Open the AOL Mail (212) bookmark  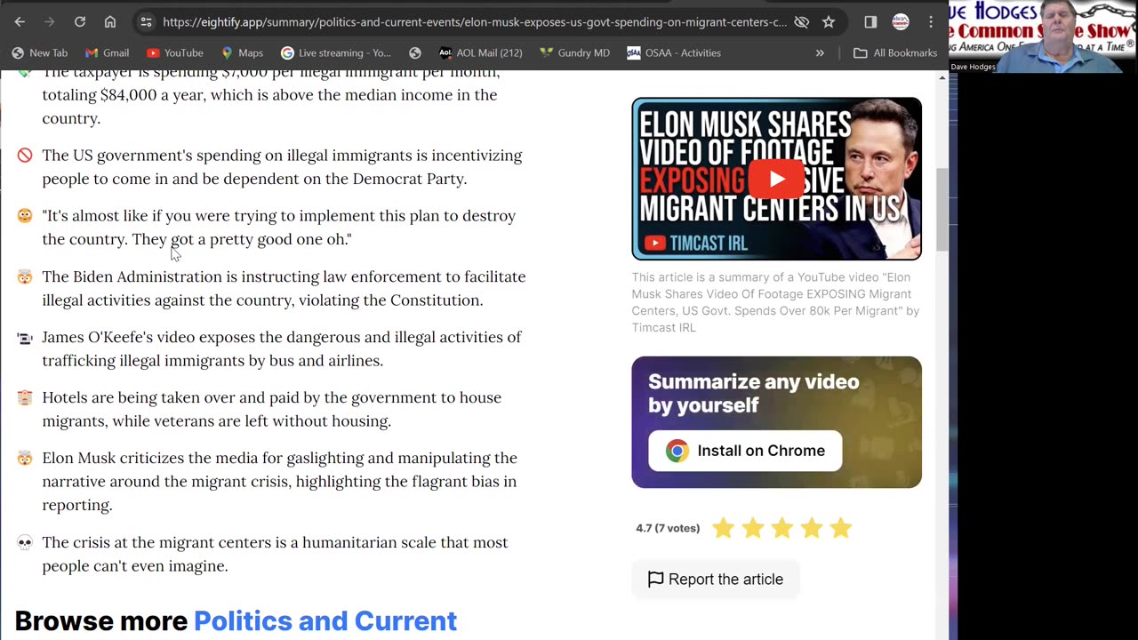[x=480, y=52]
